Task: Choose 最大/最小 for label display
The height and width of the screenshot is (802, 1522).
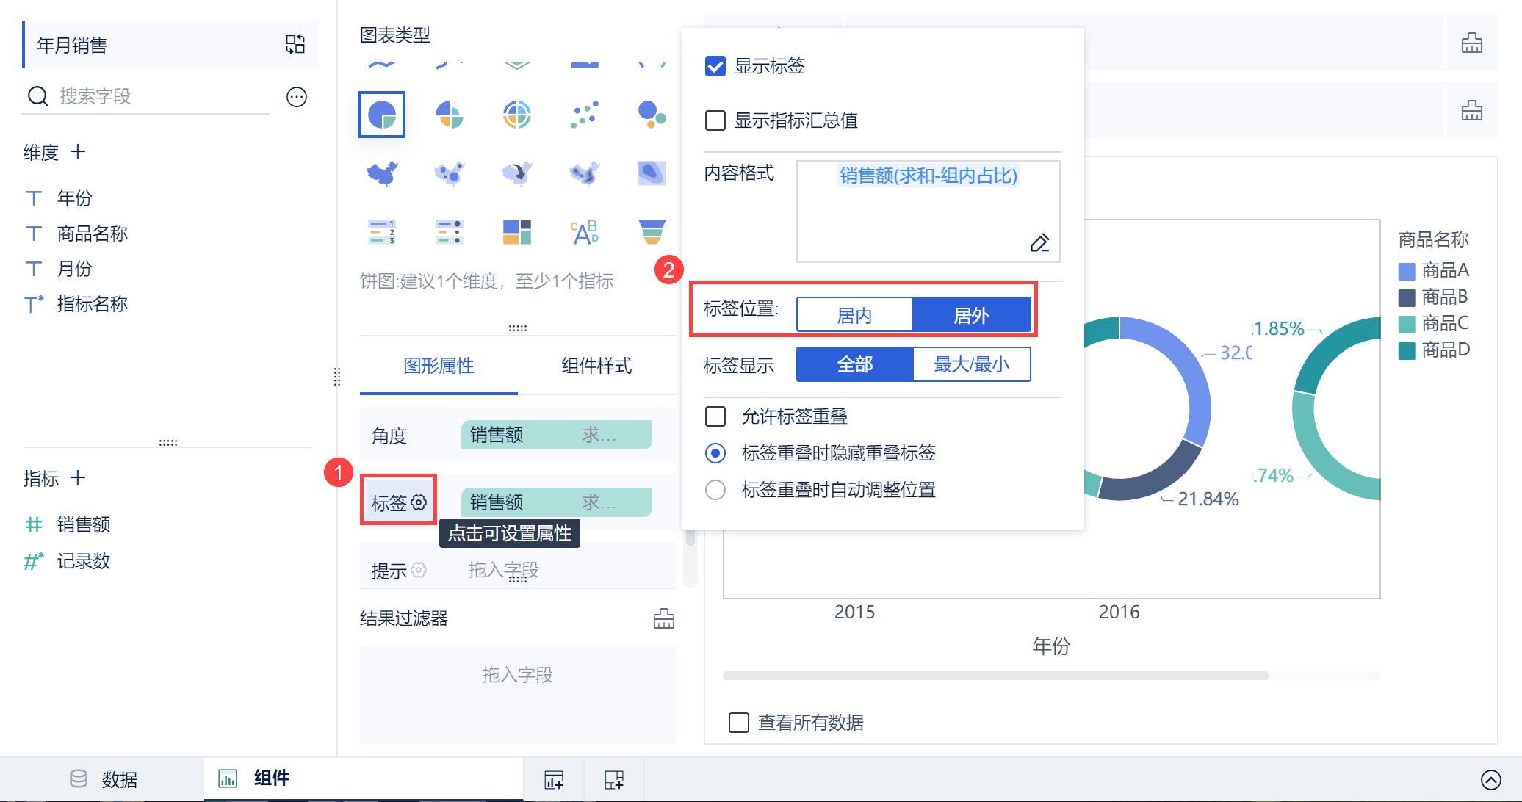Action: [971, 364]
